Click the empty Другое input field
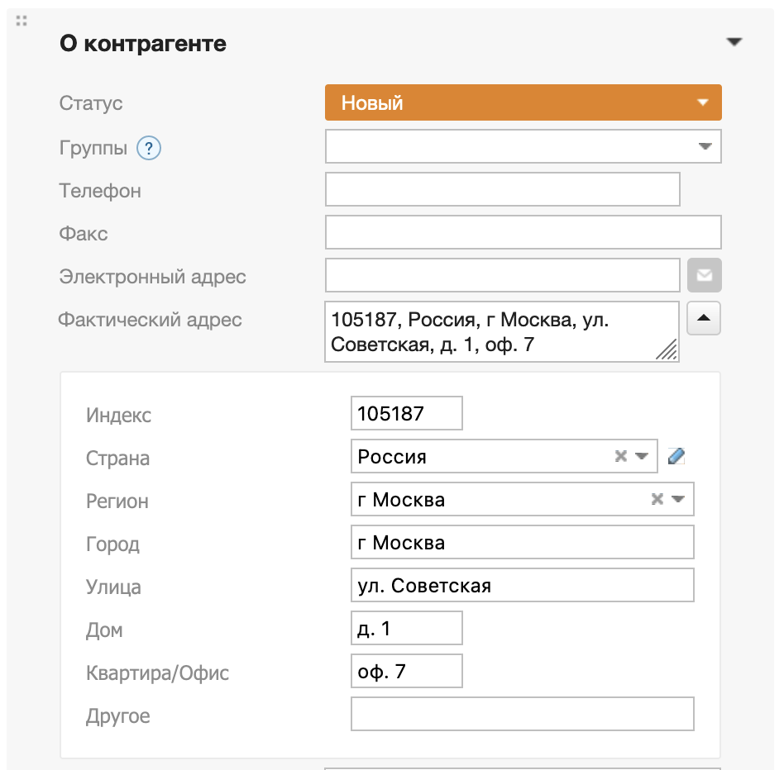This screenshot has width=784, height=770. point(522,715)
